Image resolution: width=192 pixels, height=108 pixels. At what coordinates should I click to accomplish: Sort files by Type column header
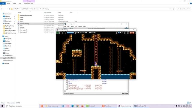(59, 12)
